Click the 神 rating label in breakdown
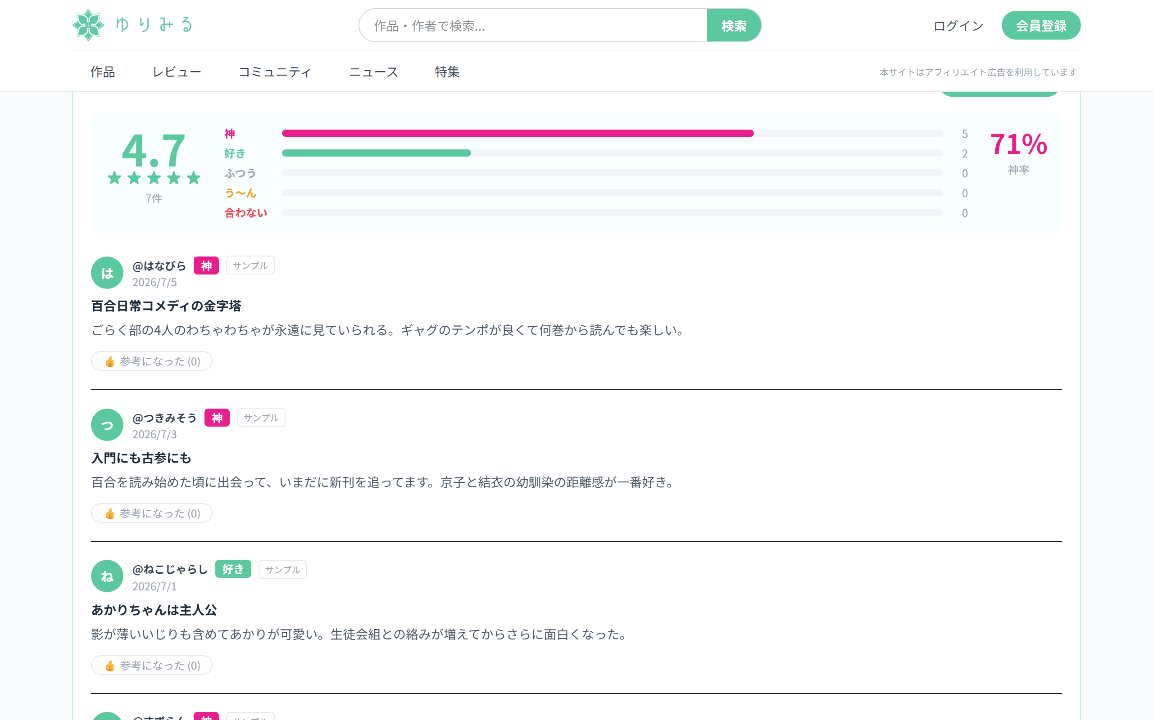The height and width of the screenshot is (720, 1153). (230, 133)
